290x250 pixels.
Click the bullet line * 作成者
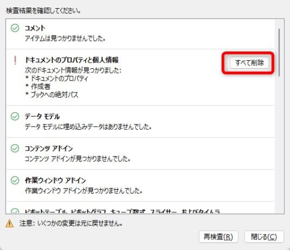click(x=38, y=86)
